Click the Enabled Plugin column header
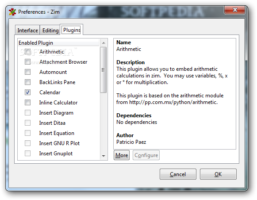Image resolution: width=257 pixels, height=200 pixels. click(x=58, y=43)
